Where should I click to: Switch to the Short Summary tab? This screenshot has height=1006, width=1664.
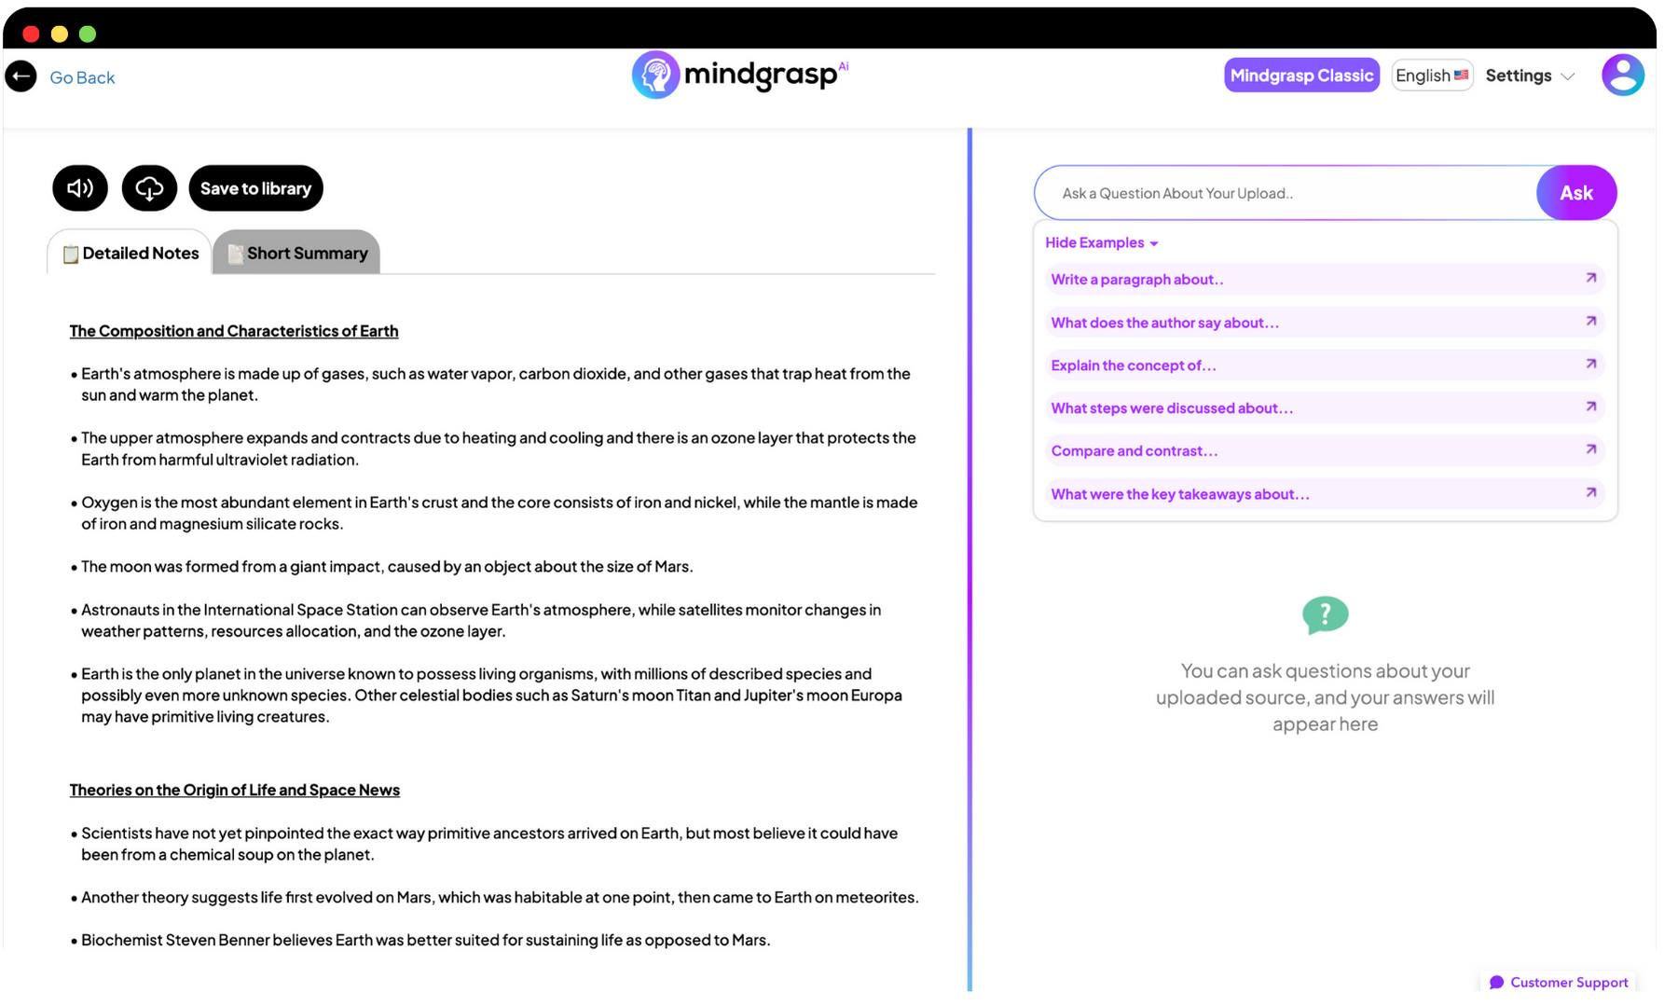tap(296, 253)
